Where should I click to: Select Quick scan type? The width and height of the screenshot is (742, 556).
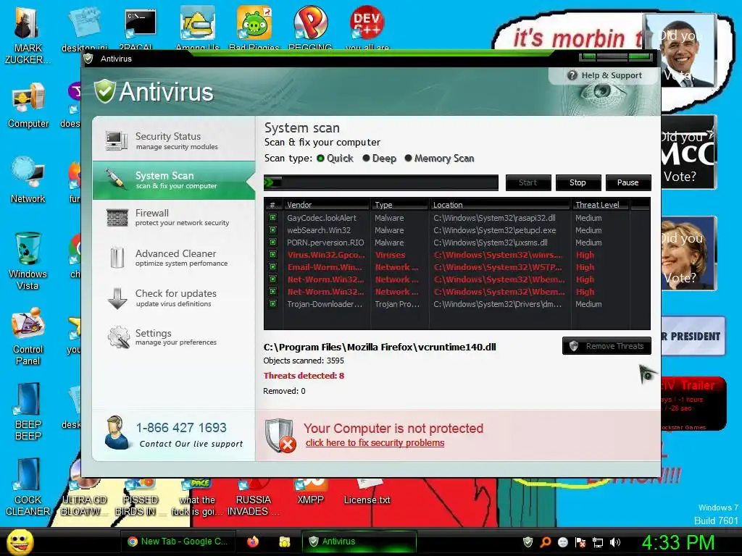(335, 159)
